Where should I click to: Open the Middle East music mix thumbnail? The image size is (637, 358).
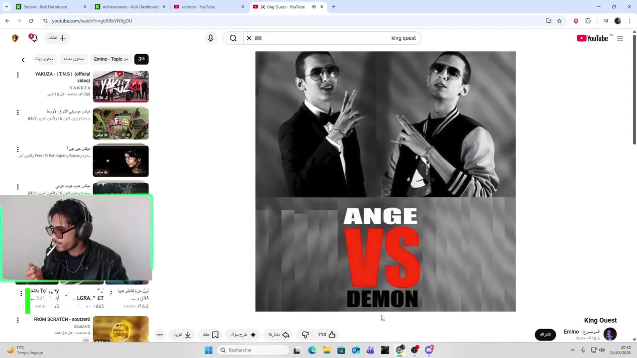[120, 124]
